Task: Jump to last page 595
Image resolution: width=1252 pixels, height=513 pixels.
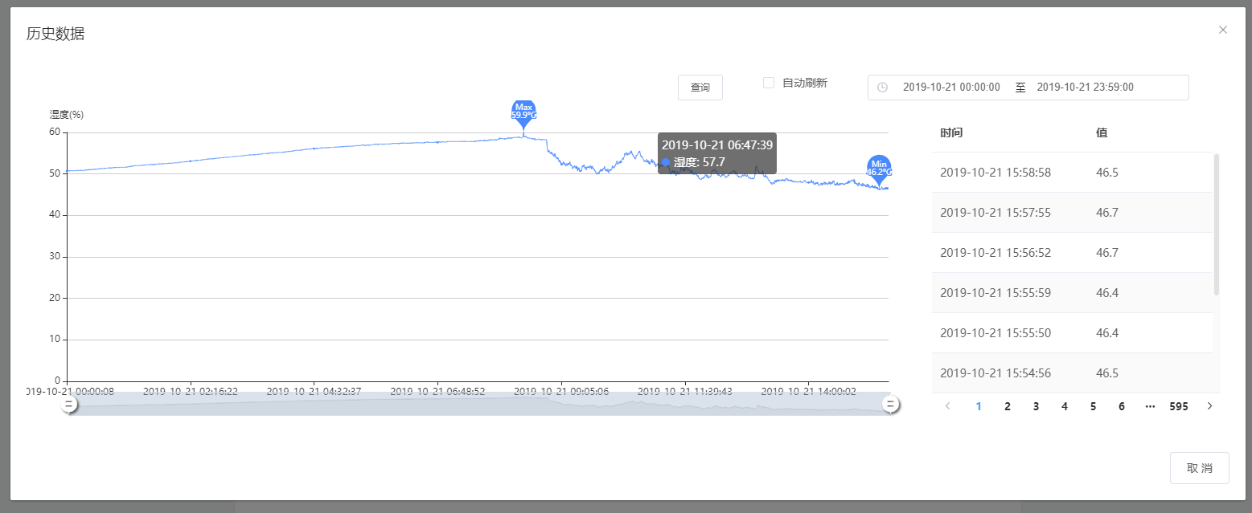Action: coord(1179,406)
